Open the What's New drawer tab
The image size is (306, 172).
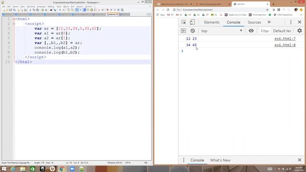pyautogui.click(x=220, y=160)
